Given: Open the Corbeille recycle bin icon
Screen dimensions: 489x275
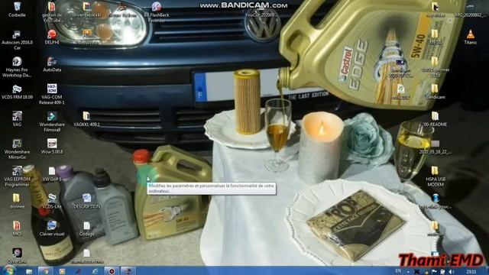Looking at the screenshot, I should pos(17,9).
